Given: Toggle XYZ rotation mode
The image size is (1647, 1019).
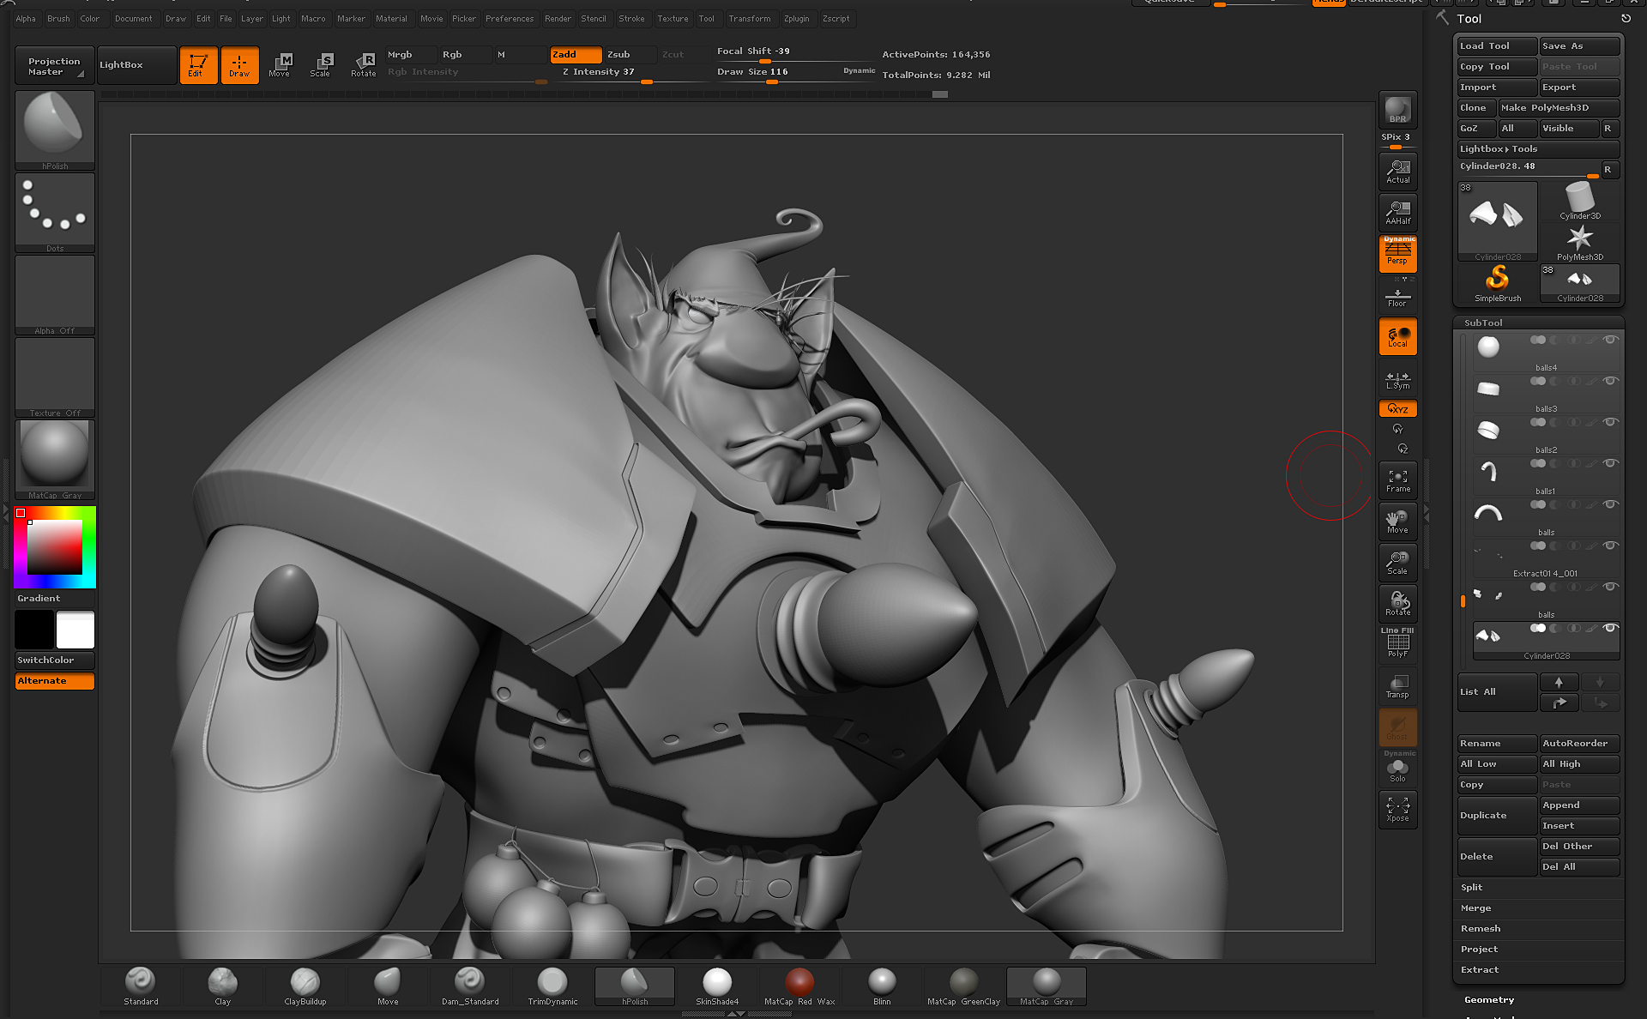Looking at the screenshot, I should pyautogui.click(x=1397, y=409).
